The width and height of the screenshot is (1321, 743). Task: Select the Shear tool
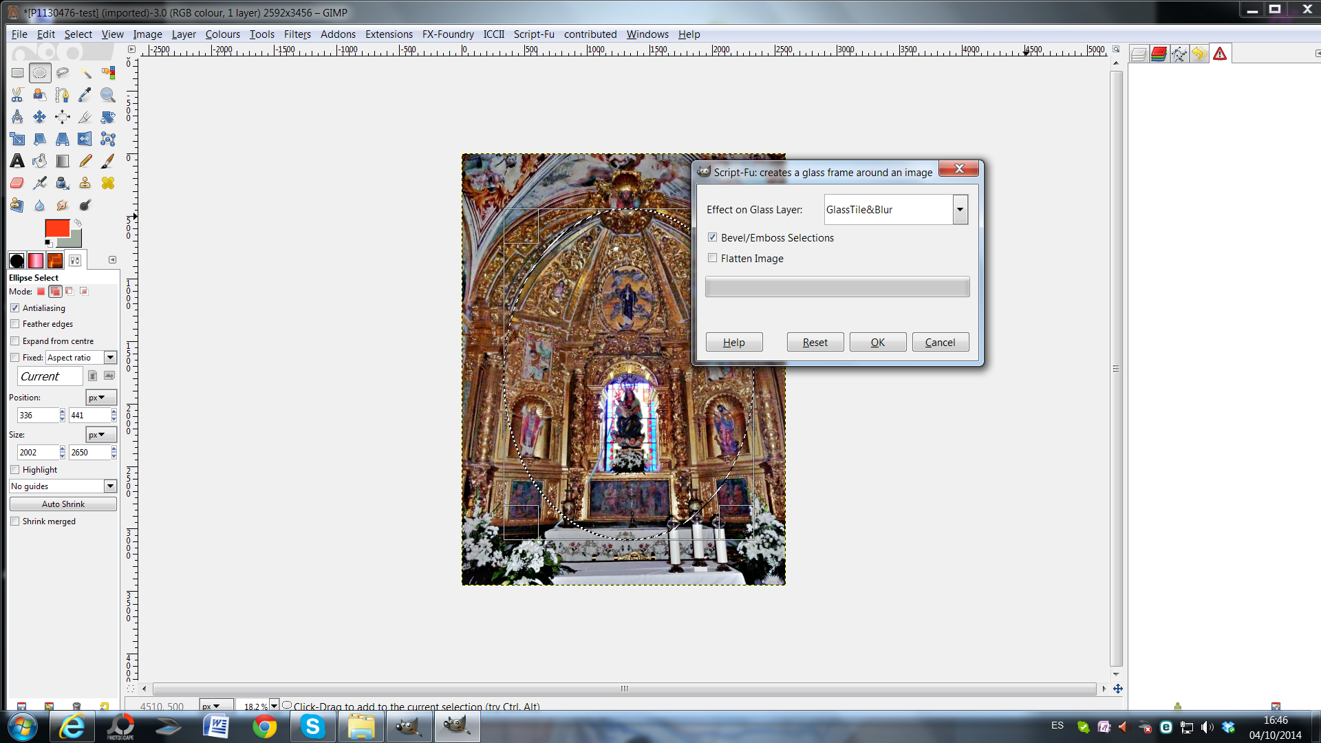tap(40, 139)
